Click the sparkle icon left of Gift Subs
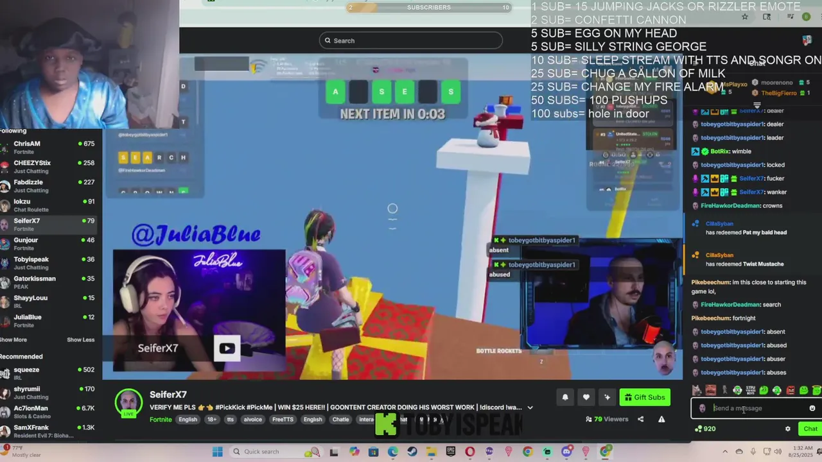 pos(607,397)
